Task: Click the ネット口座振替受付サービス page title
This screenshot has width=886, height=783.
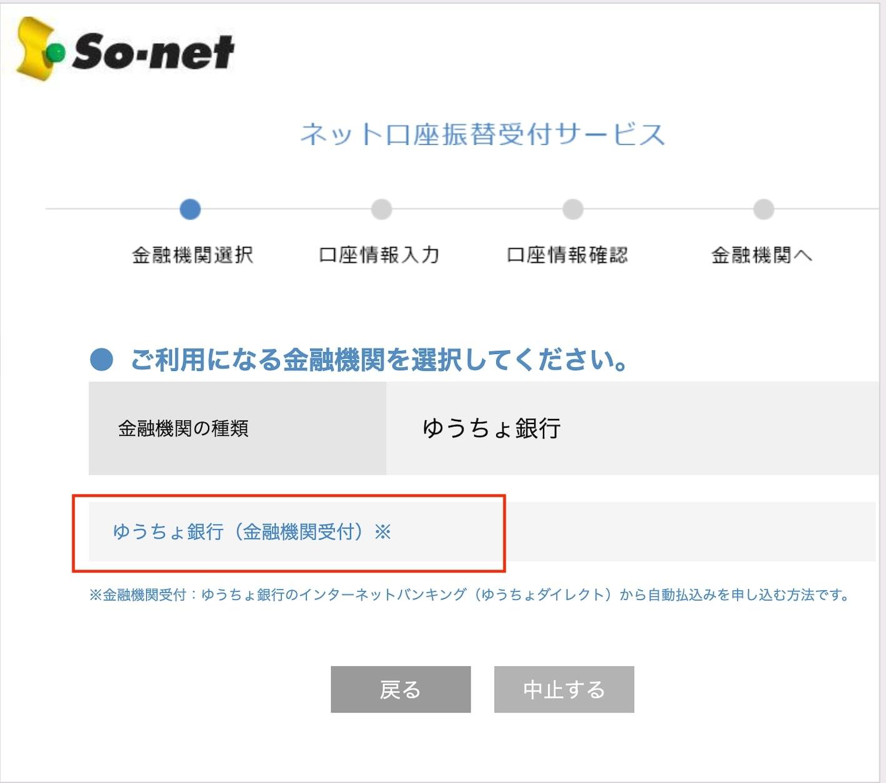Action: pos(482,134)
